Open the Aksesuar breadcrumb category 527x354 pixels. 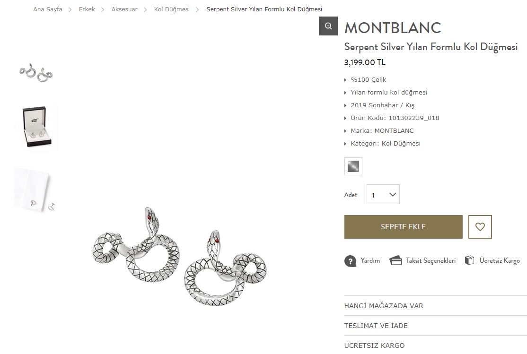(124, 9)
